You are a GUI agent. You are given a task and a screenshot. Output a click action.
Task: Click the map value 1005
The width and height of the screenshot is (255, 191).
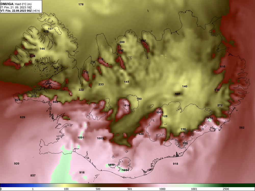coord(160,112)
